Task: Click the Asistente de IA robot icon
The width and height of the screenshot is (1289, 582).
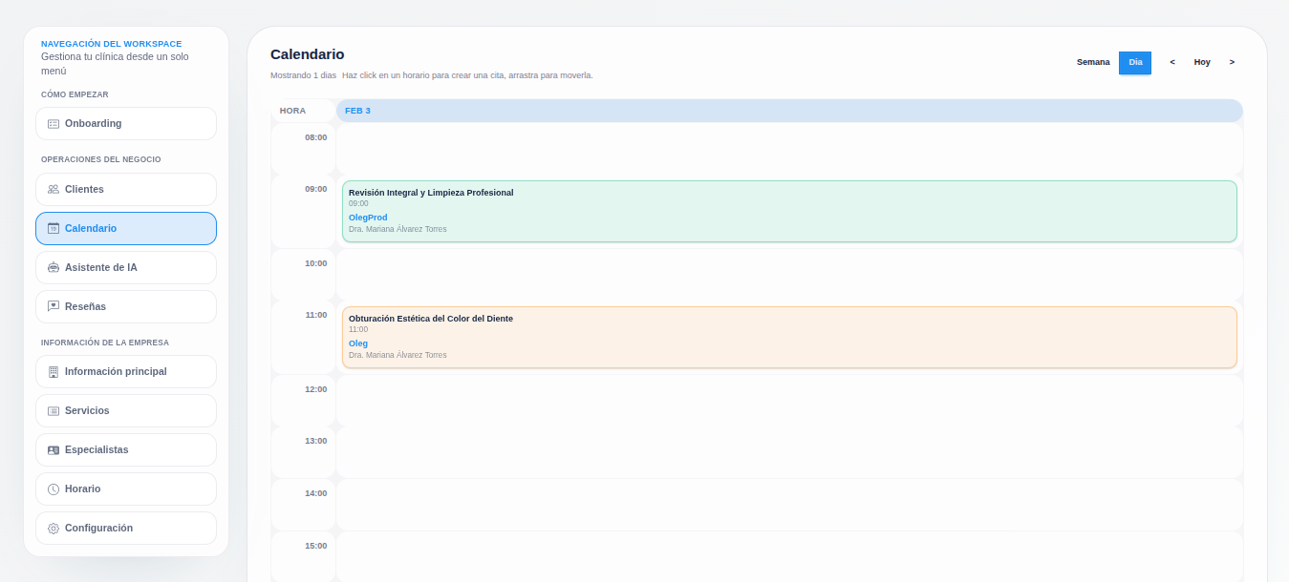Action: click(x=54, y=268)
